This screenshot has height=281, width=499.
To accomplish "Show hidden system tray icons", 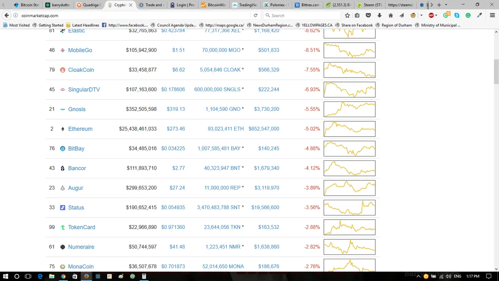I will (419, 276).
